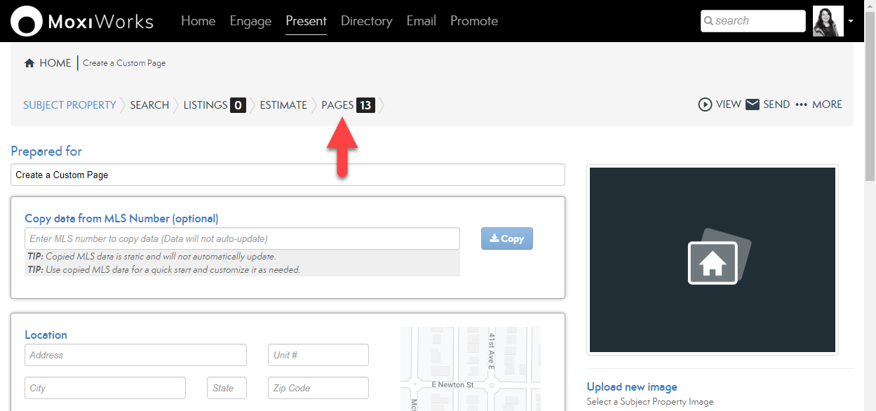Select the LISTINGS step
Viewport: 876px width, 411px height.
(205, 105)
